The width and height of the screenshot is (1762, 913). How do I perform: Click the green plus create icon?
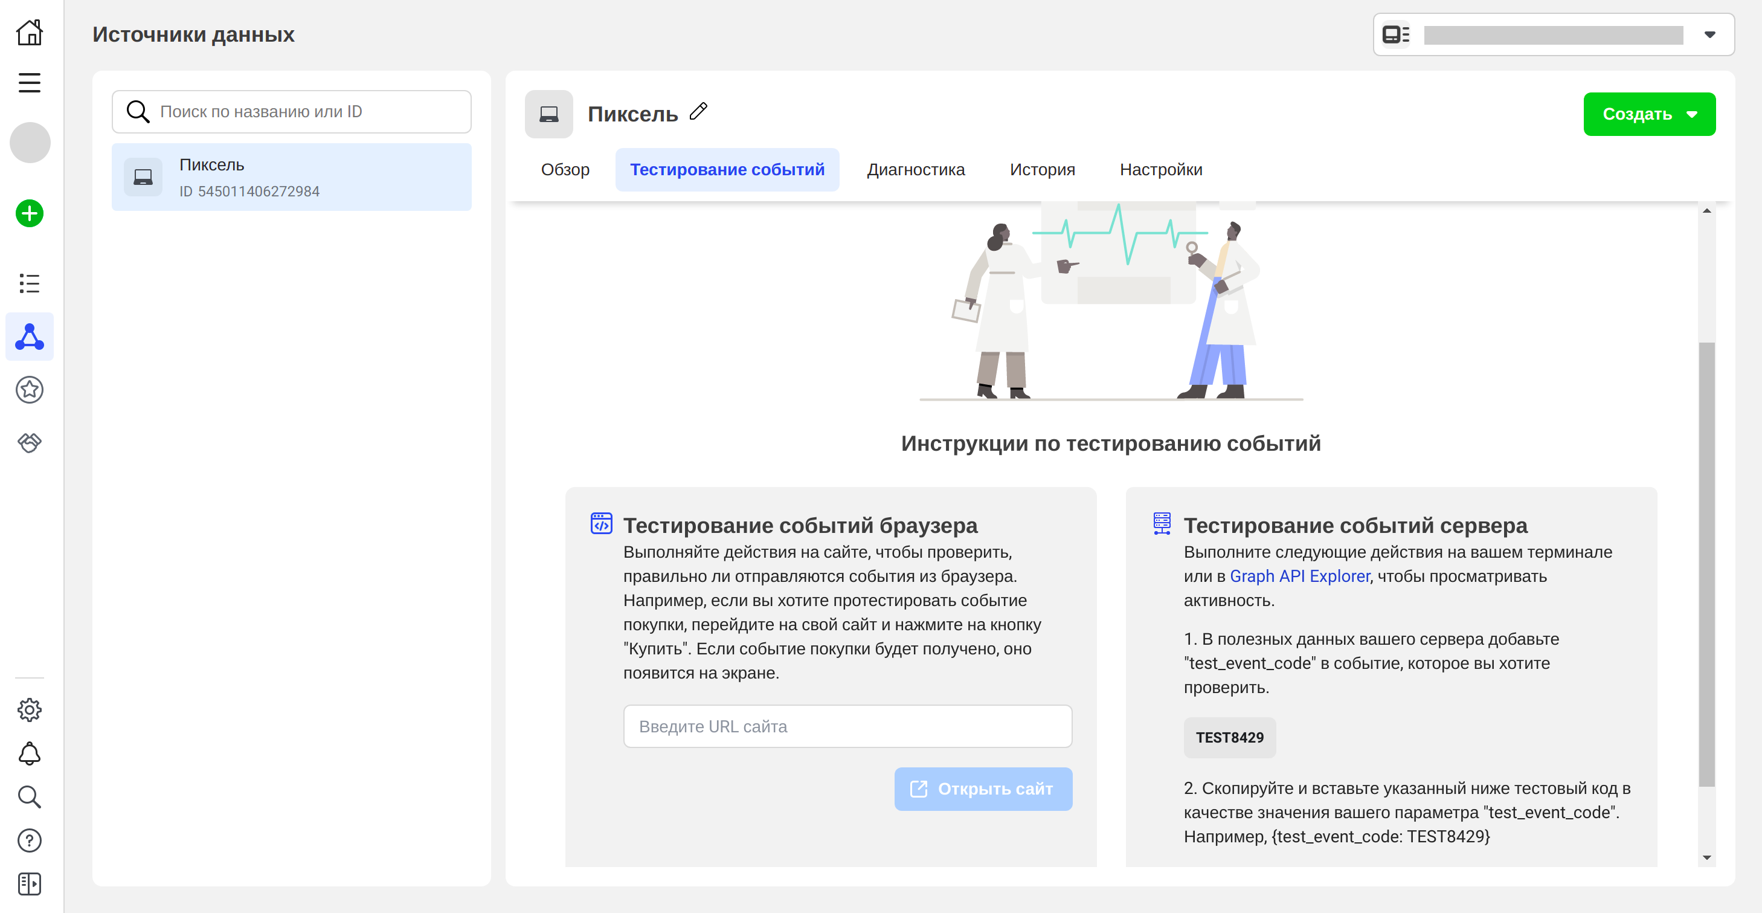click(x=30, y=213)
